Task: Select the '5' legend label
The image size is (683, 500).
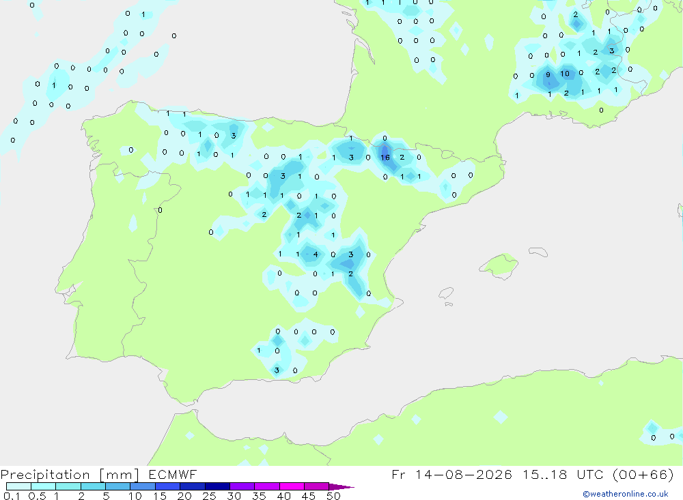Action: (106, 496)
